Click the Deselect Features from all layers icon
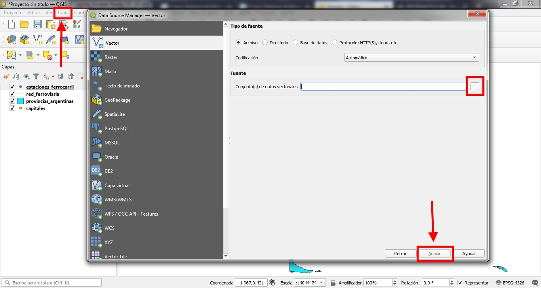The width and height of the screenshot is (541, 288). 48,55
